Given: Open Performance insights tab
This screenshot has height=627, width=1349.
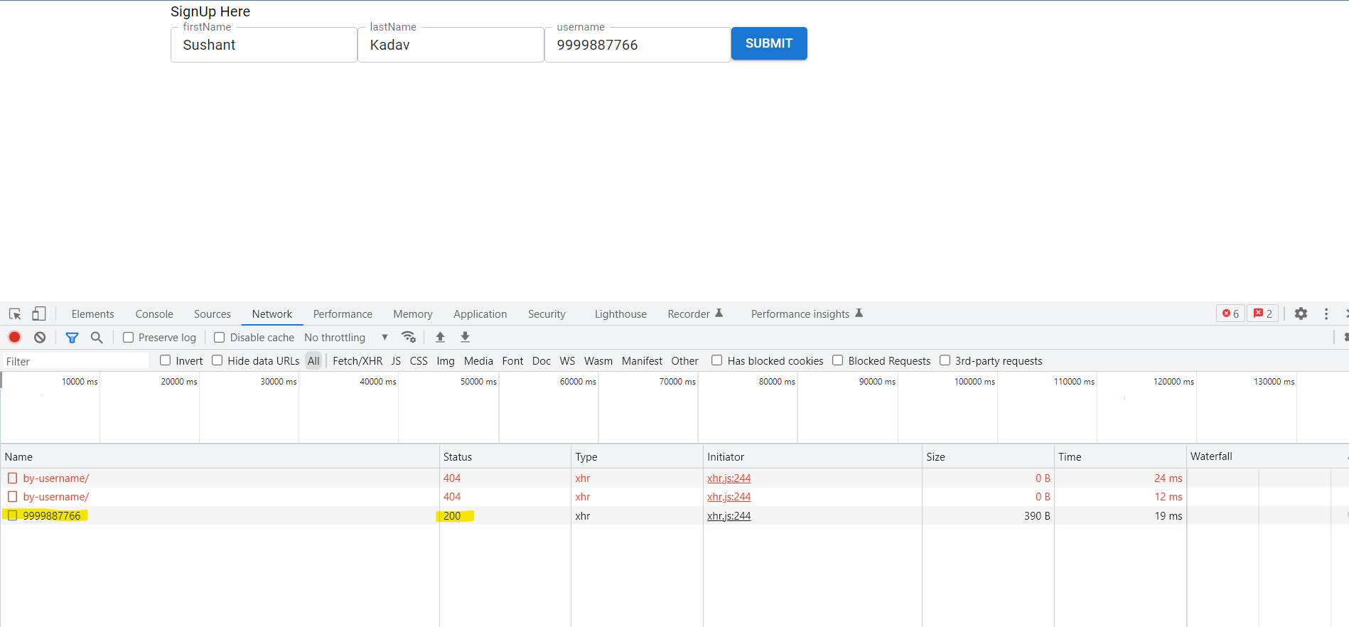Looking at the screenshot, I should [x=800, y=313].
